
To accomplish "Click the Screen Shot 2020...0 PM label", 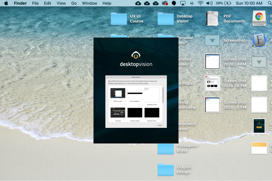I will point(235,83).
